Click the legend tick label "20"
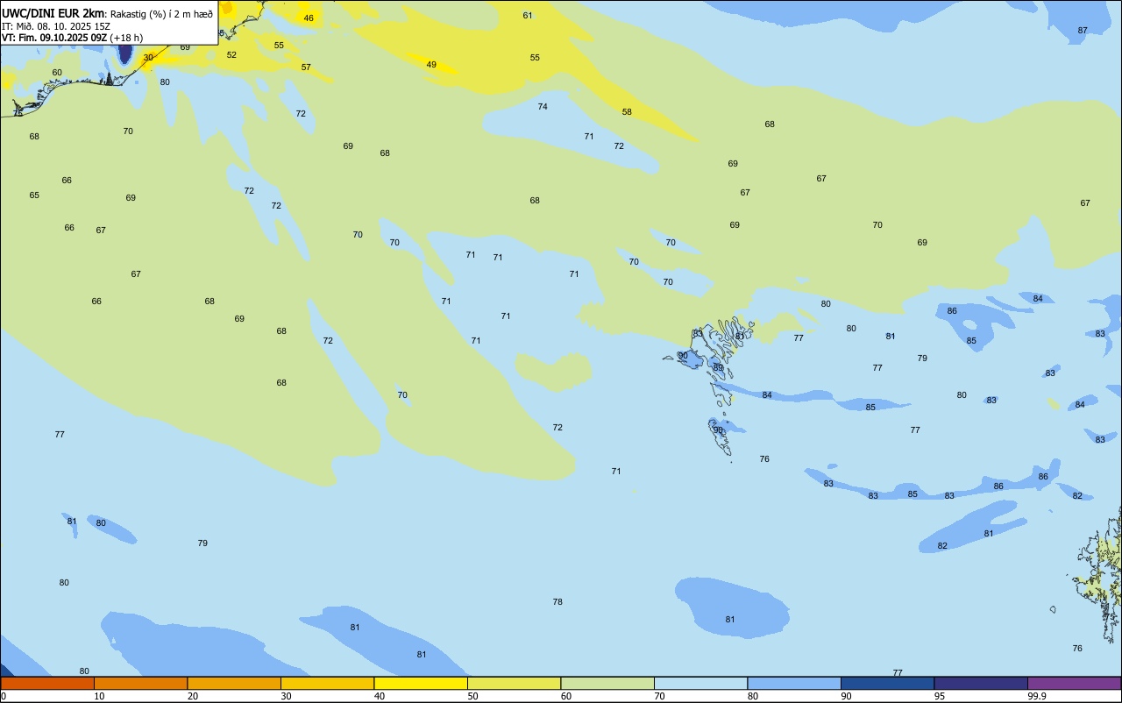Viewport: 1122px width, 703px height. (x=193, y=696)
